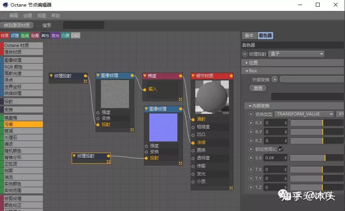Viewport: 345px width, 211px height.
Task: Toggle R.Y keyframe circle
Action: 251,132
